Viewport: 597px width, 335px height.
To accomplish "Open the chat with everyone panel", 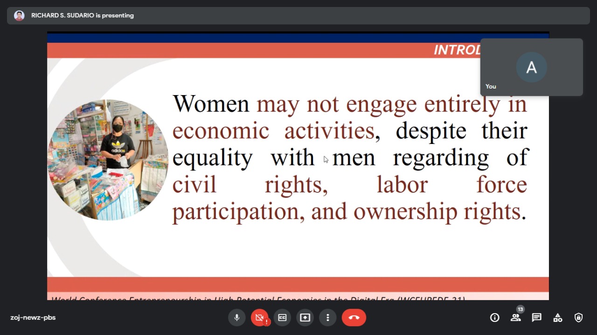I will coord(537,318).
